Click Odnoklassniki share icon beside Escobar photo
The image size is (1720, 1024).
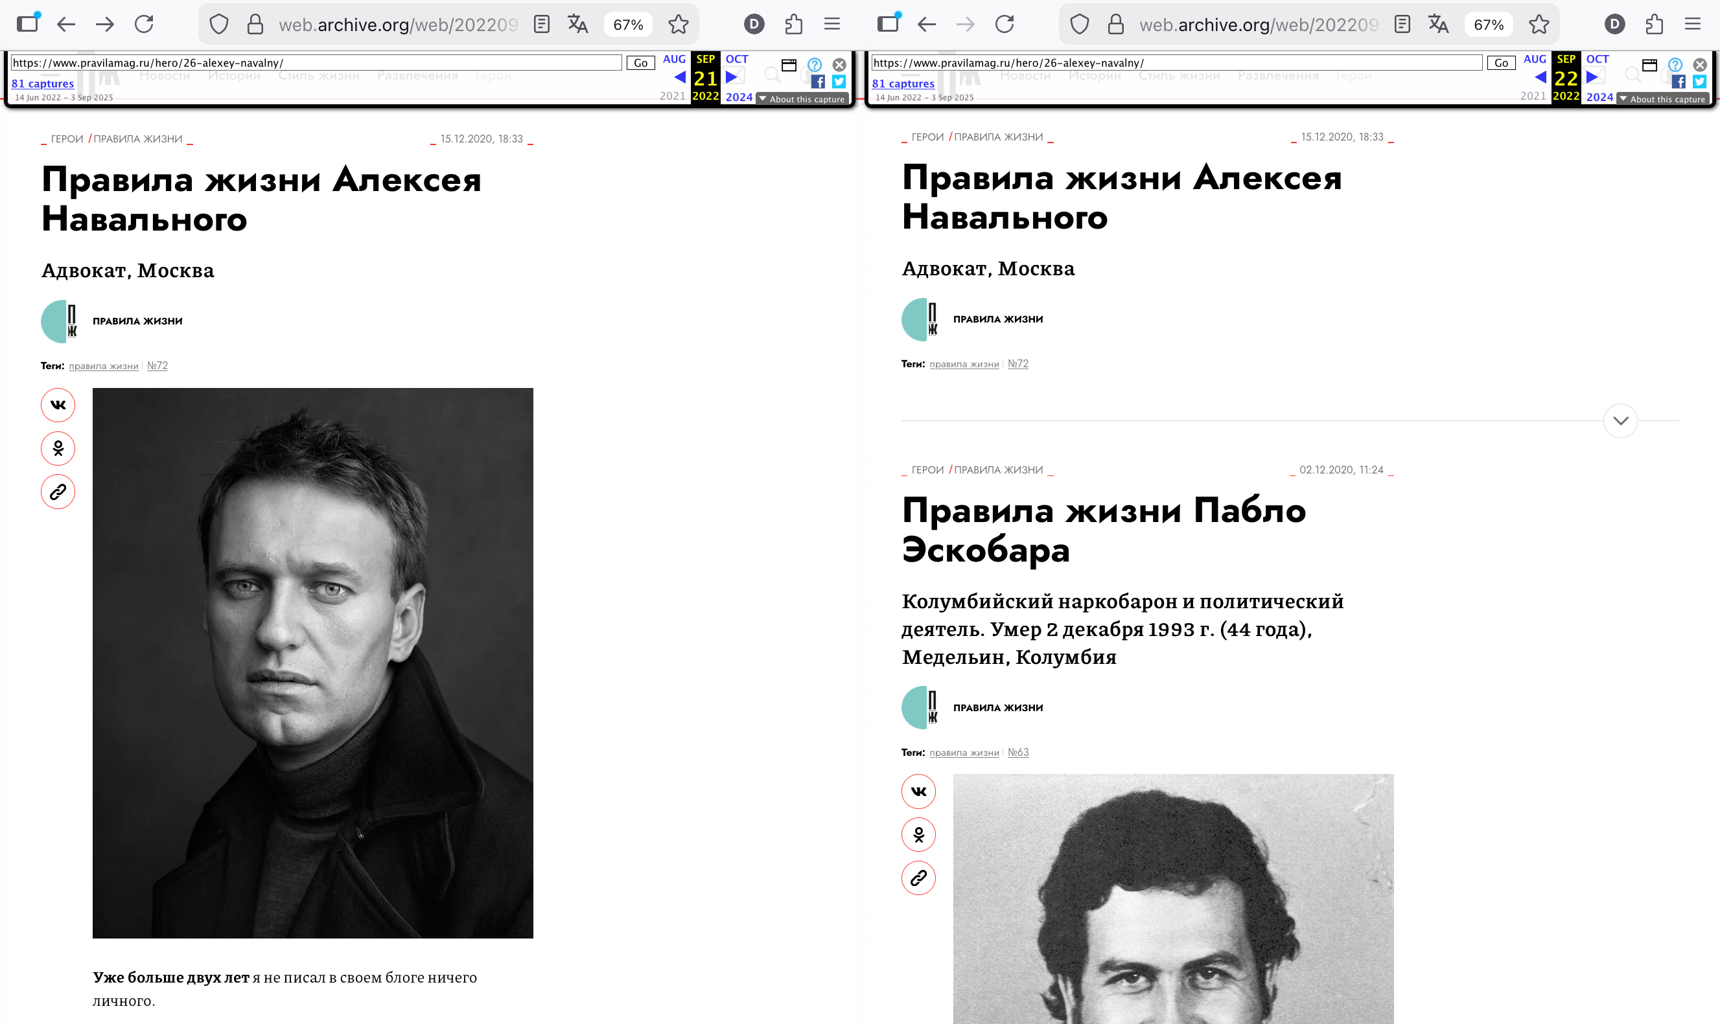(x=918, y=835)
